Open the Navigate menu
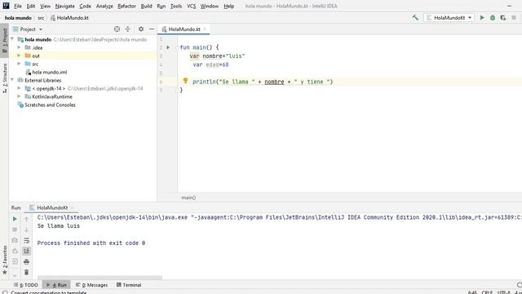522x294 pixels. point(65,6)
